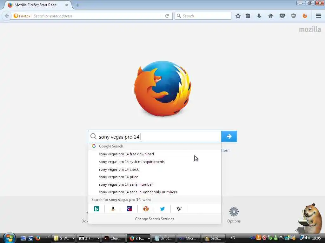Search with Twitter icon
325x243 pixels.
pos(162,209)
